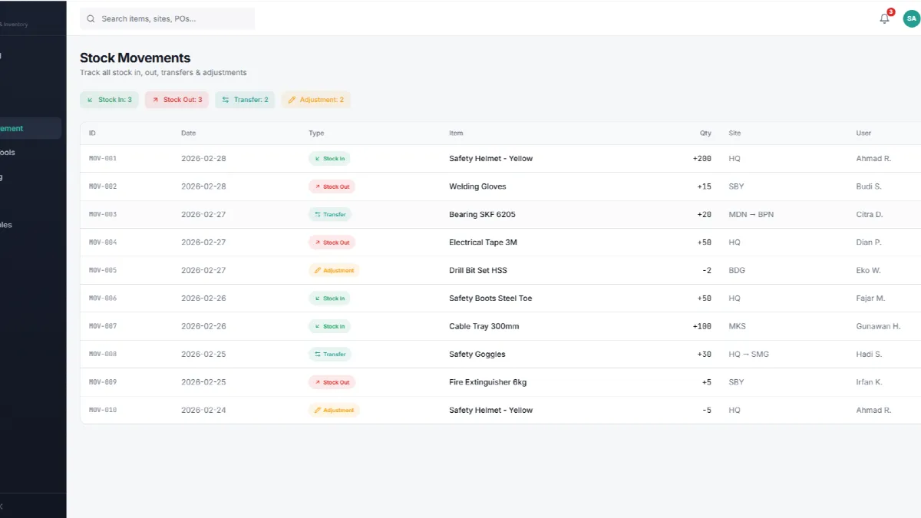Click Safety Helmet - Yellow in MOV-010 row

coord(490,411)
